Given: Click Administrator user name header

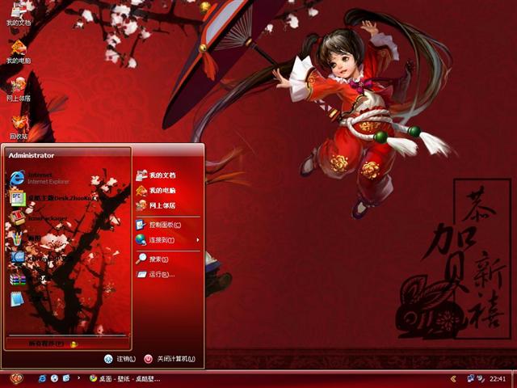Looking at the screenshot, I should tap(32, 155).
